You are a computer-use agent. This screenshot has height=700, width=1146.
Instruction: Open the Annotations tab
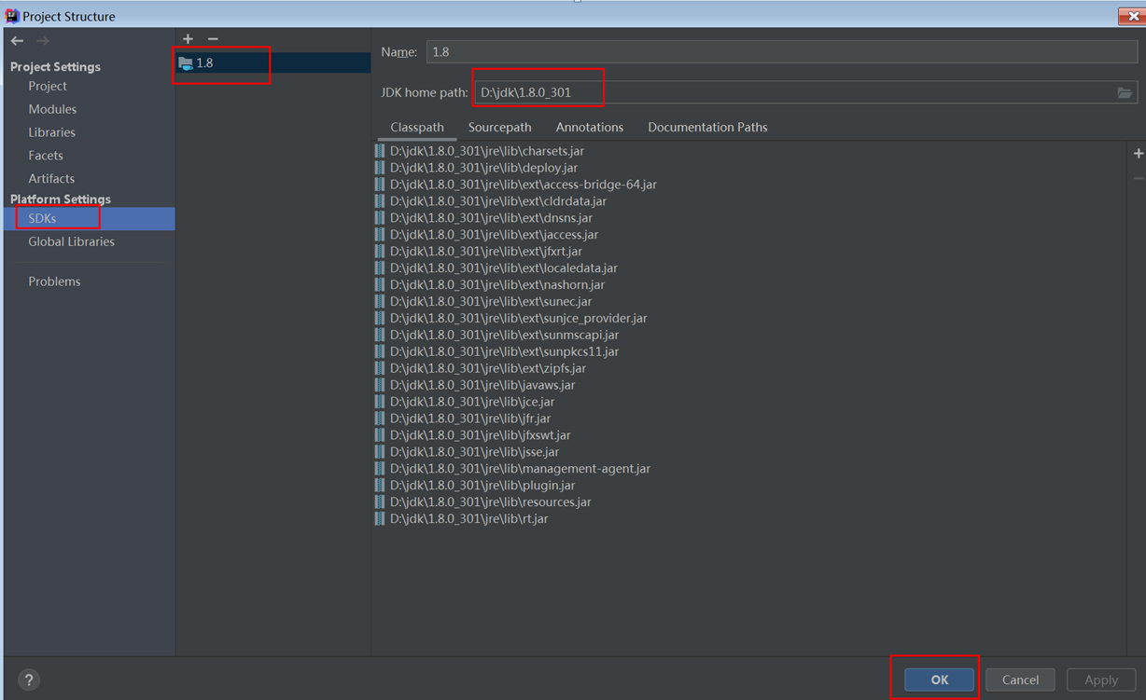pos(589,127)
